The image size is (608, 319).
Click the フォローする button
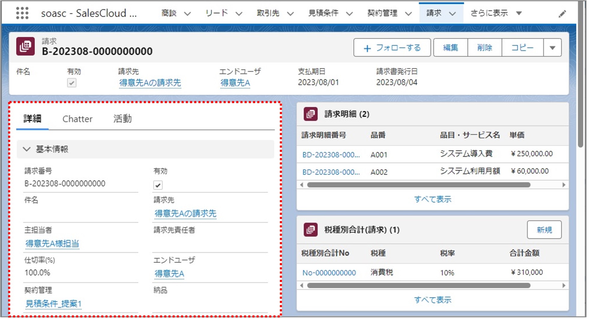tap(392, 48)
